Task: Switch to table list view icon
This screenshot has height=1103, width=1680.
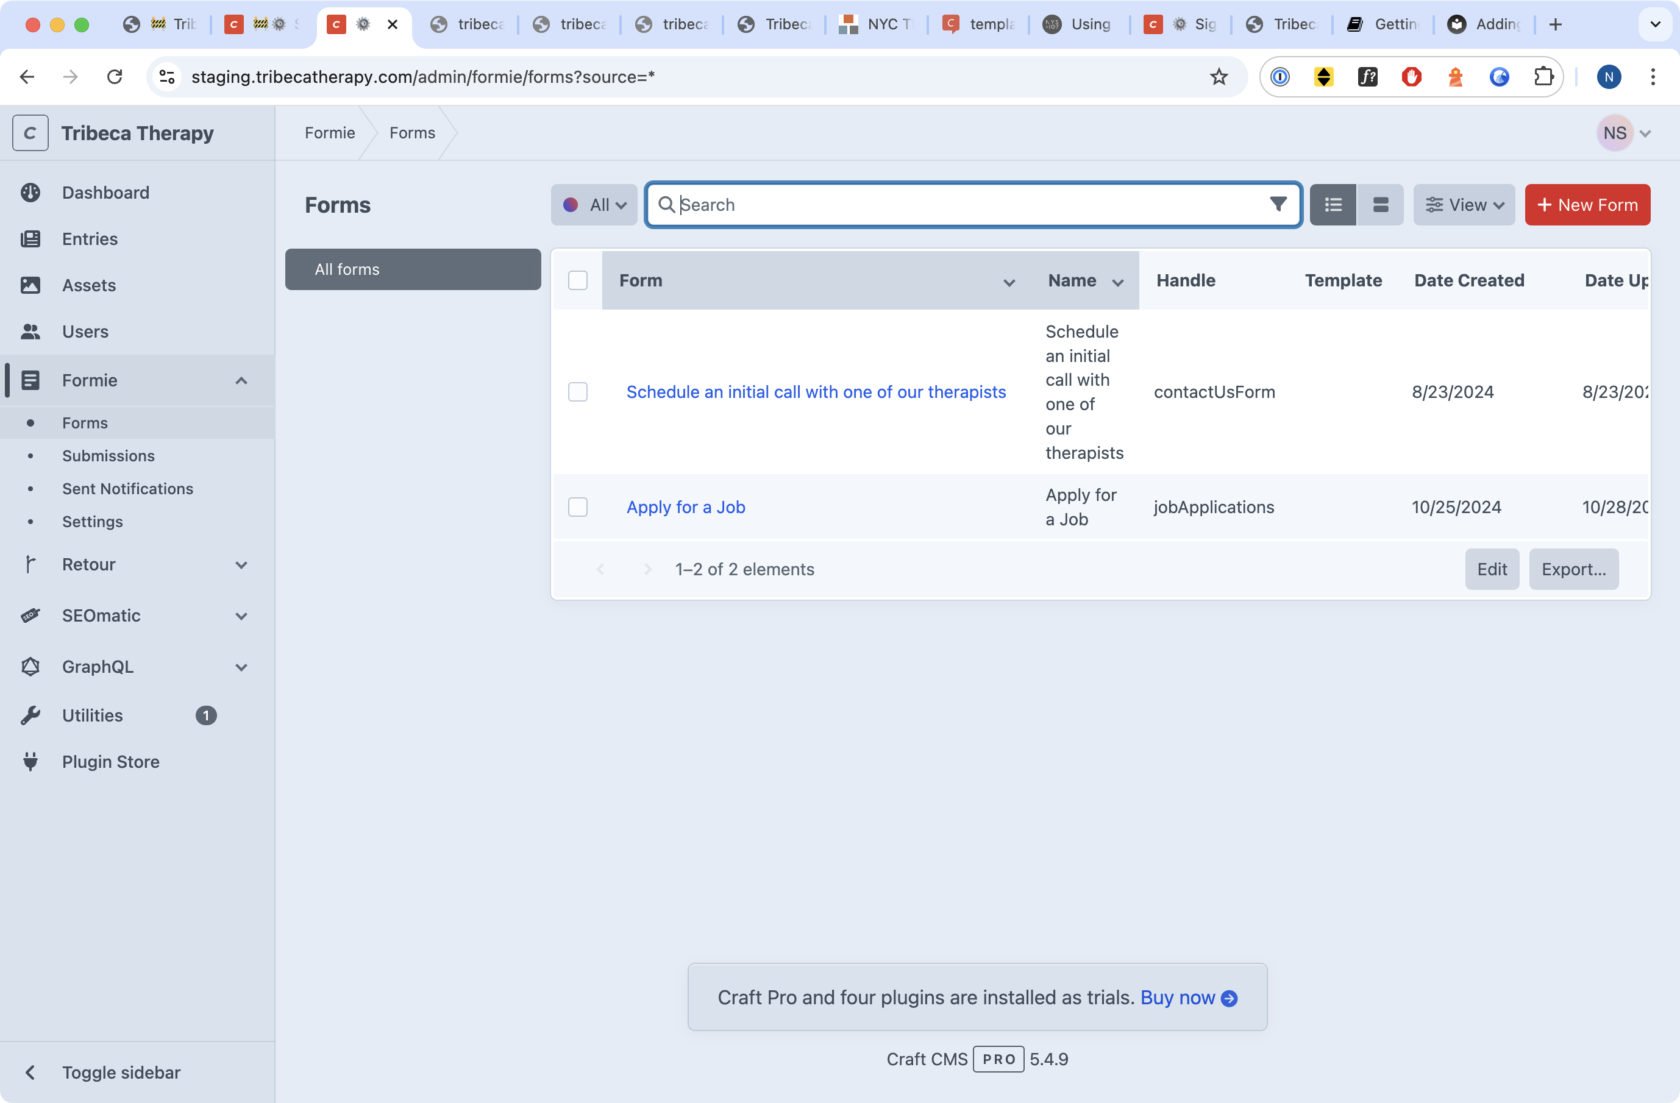Action: pos(1333,205)
